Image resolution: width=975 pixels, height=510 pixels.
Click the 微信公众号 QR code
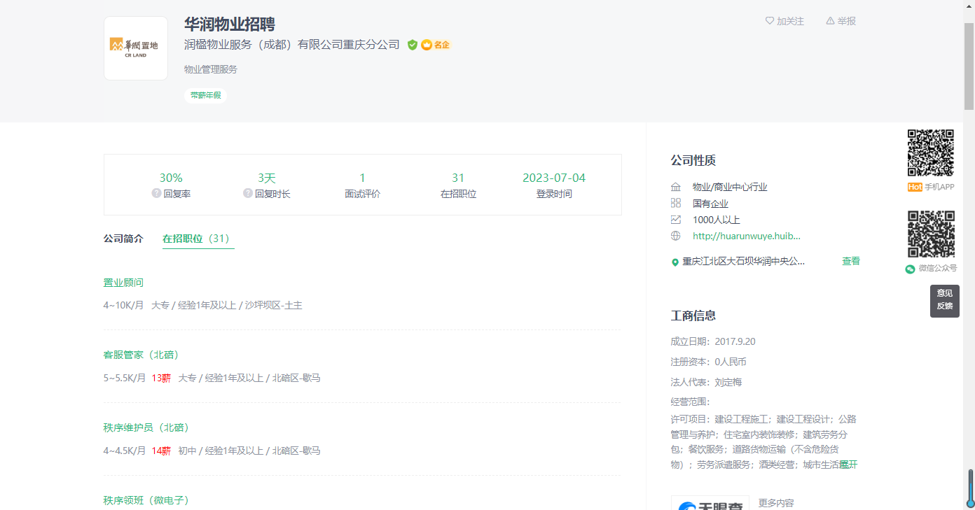(931, 234)
